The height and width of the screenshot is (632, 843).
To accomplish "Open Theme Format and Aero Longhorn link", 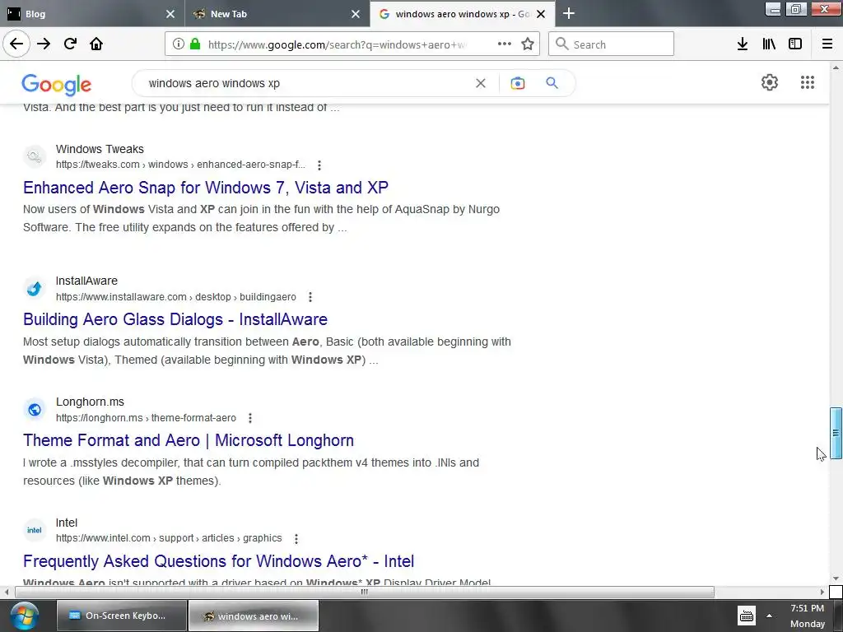I will click(x=189, y=440).
